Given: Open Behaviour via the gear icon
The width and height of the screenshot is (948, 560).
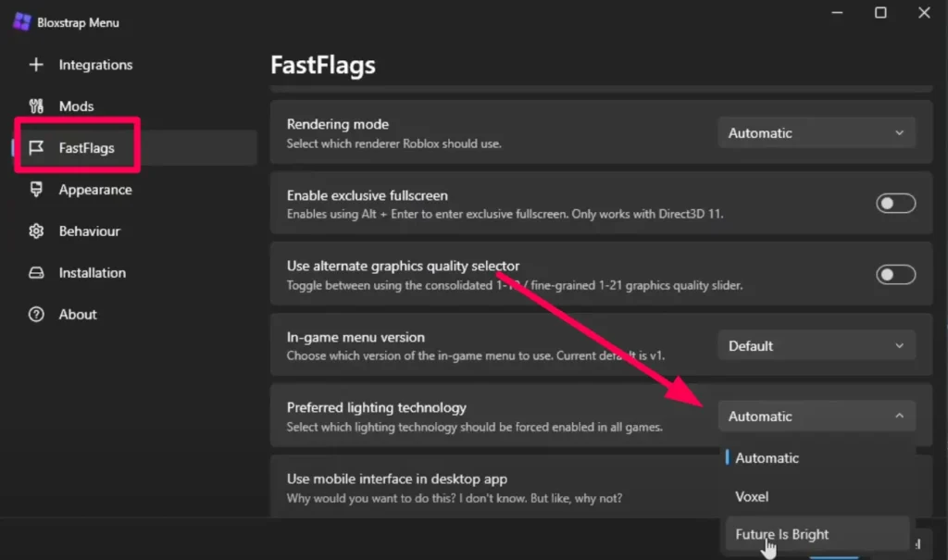Looking at the screenshot, I should (x=37, y=231).
